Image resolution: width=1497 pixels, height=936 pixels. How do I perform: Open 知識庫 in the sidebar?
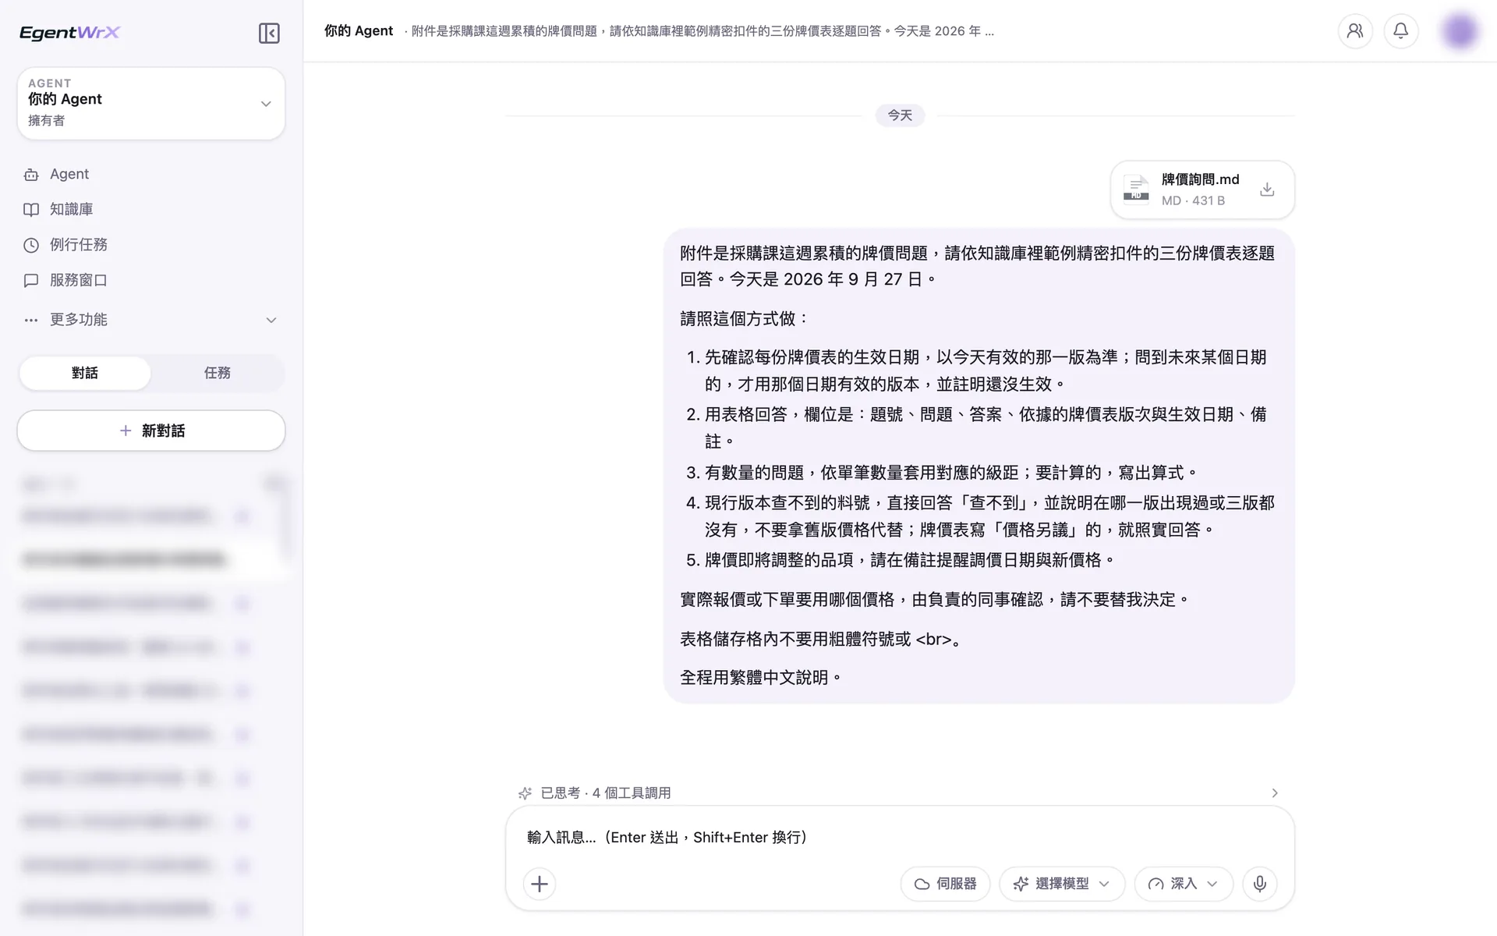pyautogui.click(x=150, y=209)
